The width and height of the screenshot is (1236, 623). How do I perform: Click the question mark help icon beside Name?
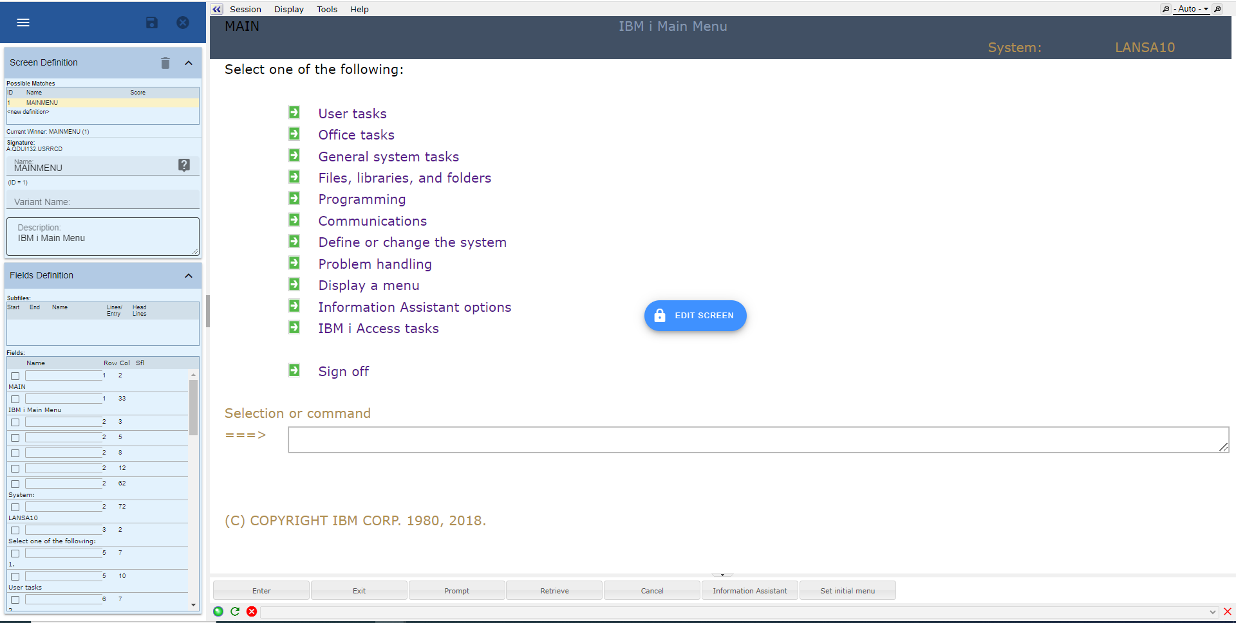click(184, 165)
